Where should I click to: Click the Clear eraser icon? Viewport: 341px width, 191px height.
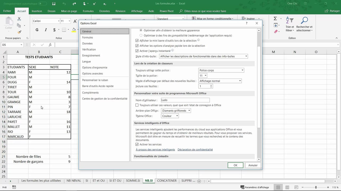pos(276,32)
